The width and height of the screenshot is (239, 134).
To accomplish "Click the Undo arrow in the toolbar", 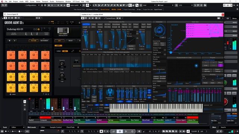I will click(3, 5).
